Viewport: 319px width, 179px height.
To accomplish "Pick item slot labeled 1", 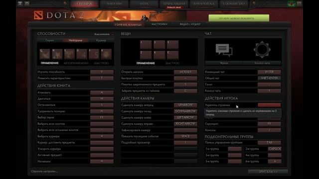I will click(x=146, y=45).
